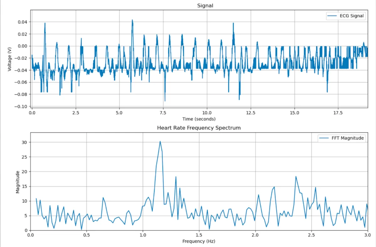This screenshot has width=376, height=247.
Task: Click the 0.5 tick on the frequency axis
Action: pos(87,234)
